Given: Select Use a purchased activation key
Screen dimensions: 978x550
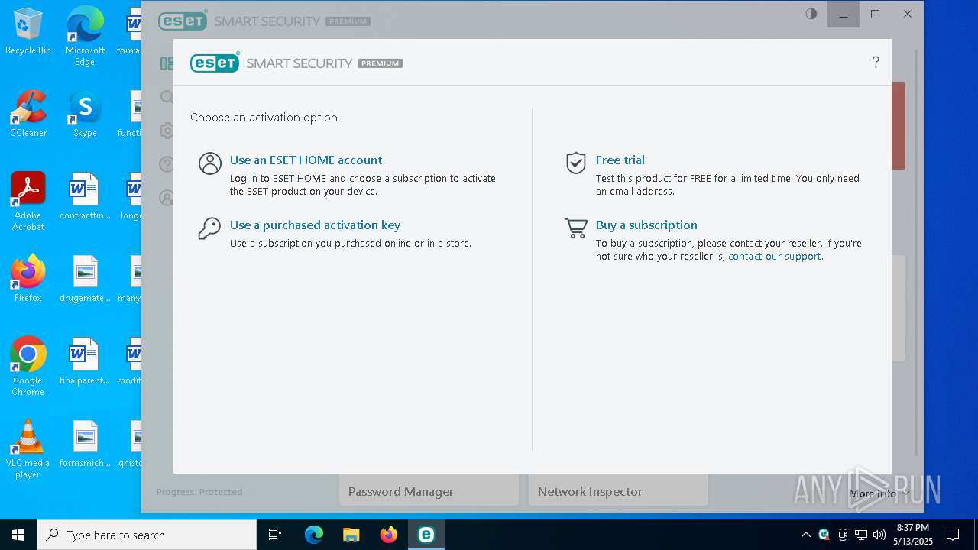Looking at the screenshot, I should 315,225.
